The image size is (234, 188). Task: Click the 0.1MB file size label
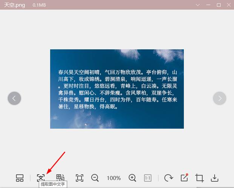[x=39, y=5]
